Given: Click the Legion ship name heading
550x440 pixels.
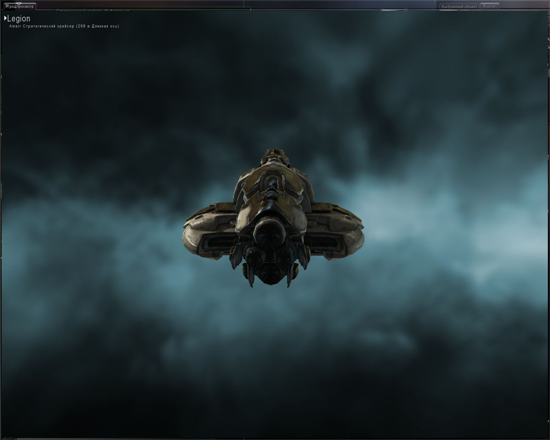Looking at the screenshot, I should (x=18, y=18).
